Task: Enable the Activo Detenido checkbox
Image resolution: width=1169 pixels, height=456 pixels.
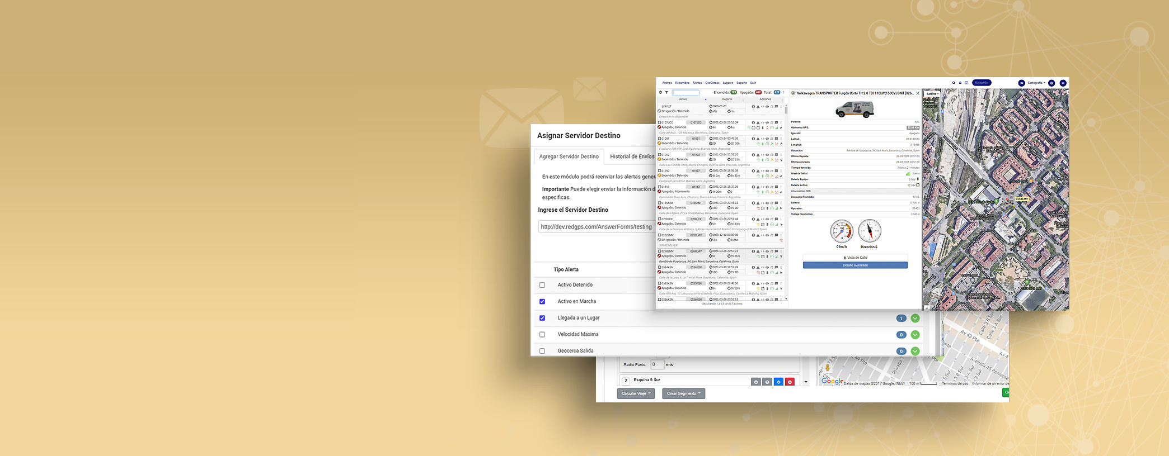Action: [542, 285]
